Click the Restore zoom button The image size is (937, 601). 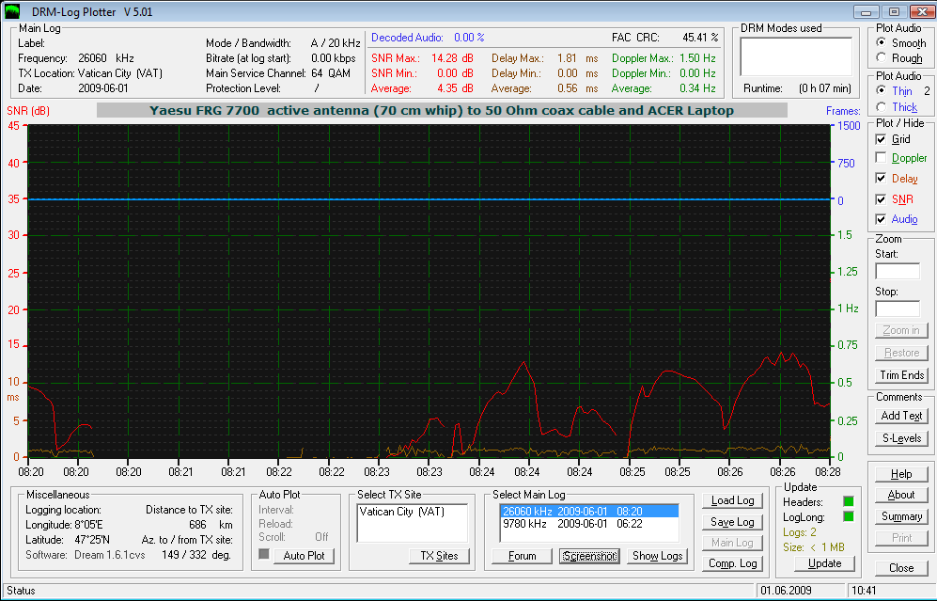pyautogui.click(x=901, y=353)
